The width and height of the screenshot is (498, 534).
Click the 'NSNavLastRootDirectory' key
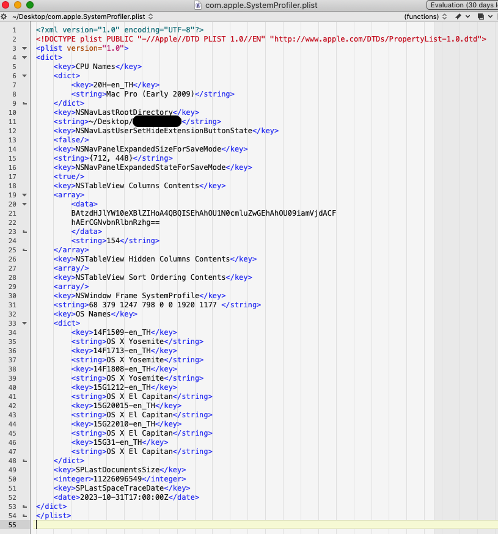point(124,112)
